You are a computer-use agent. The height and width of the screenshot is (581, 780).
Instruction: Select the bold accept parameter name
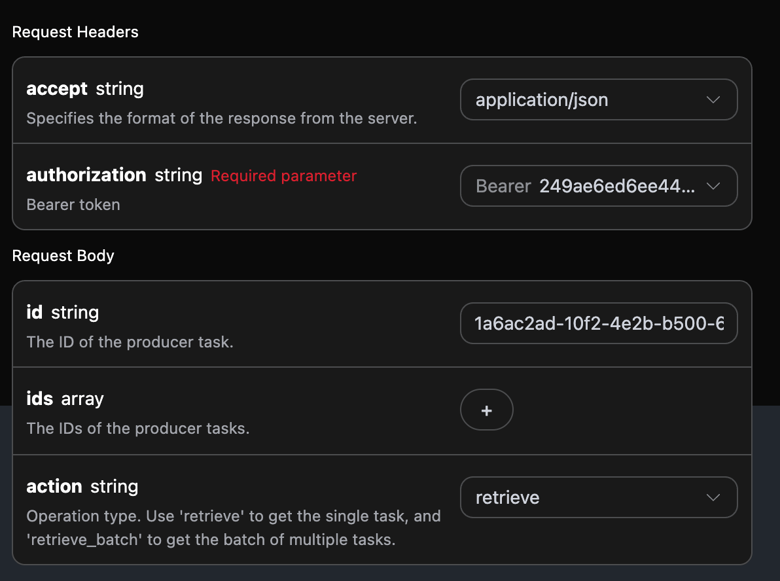click(57, 89)
